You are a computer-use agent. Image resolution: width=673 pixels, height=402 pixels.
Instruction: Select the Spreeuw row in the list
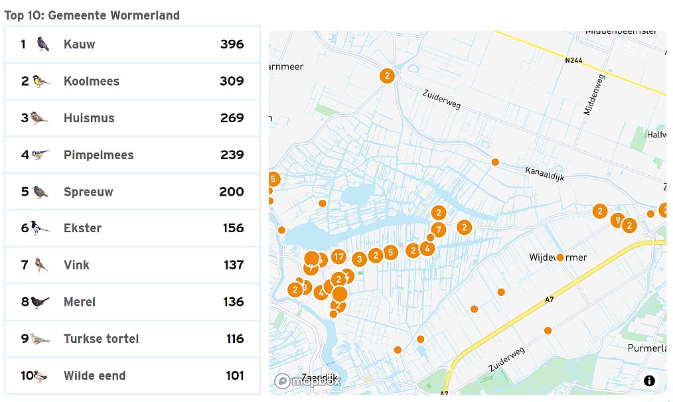(x=132, y=192)
